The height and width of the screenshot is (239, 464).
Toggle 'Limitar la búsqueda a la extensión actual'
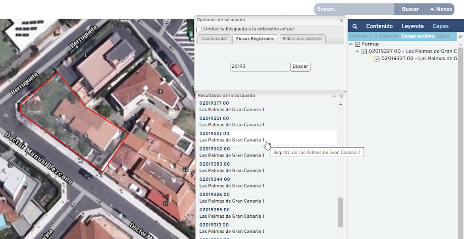coord(199,29)
